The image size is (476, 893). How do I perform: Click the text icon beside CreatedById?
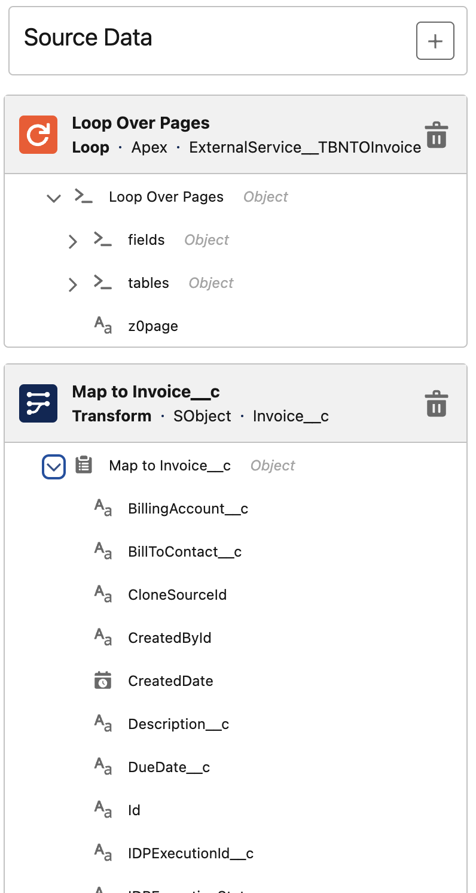[x=103, y=637]
